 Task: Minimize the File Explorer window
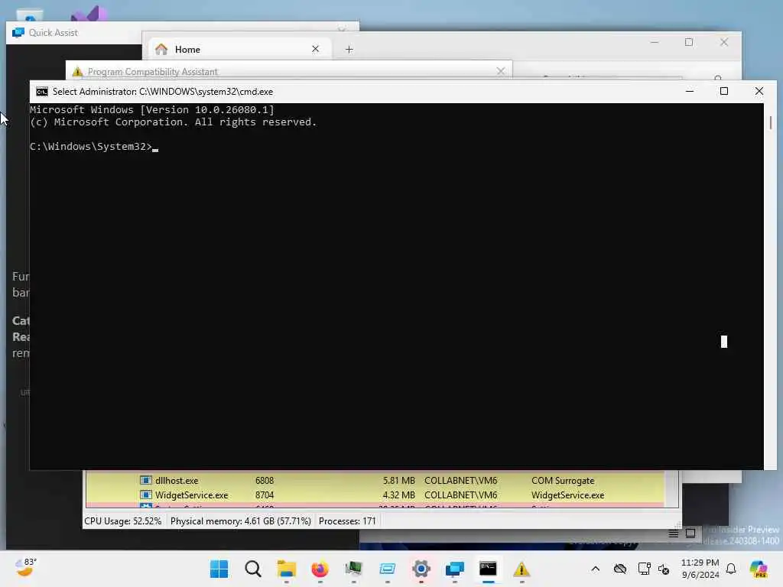(655, 43)
